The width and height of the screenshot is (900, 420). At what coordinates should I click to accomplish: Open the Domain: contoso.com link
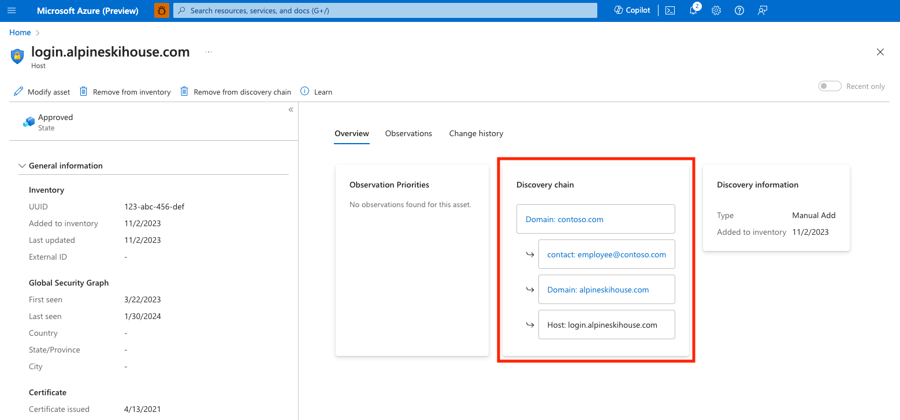click(564, 219)
